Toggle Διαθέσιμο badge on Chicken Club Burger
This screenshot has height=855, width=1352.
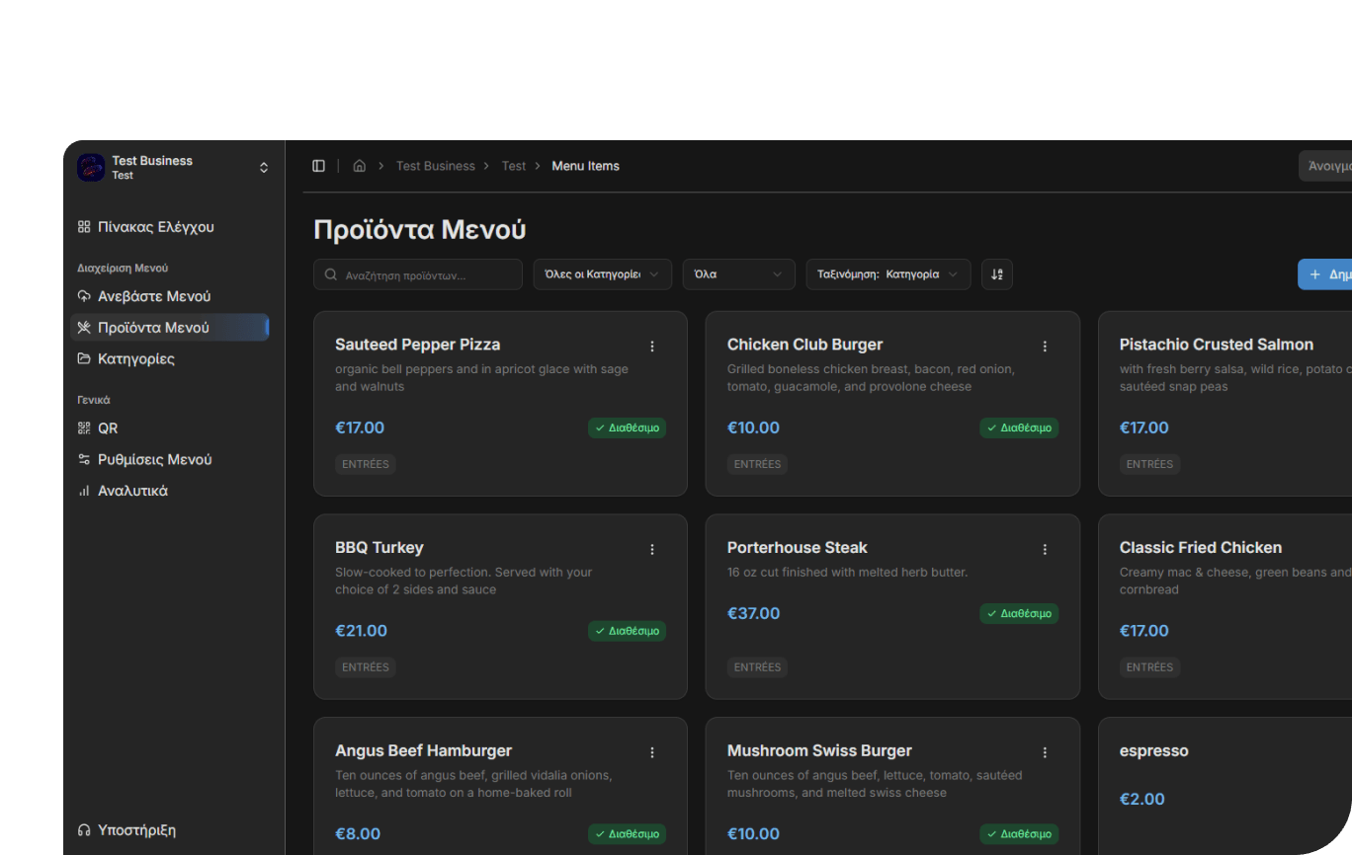(1019, 428)
